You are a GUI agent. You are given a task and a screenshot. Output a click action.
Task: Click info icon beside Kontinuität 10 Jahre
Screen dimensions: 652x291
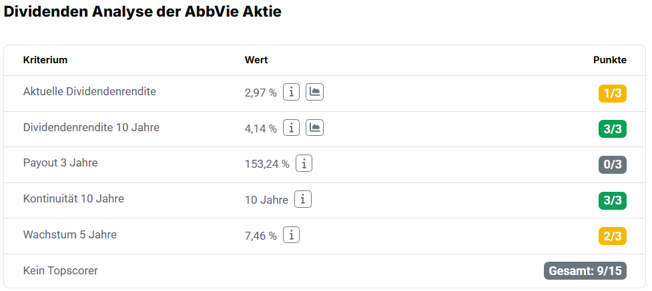point(303,199)
